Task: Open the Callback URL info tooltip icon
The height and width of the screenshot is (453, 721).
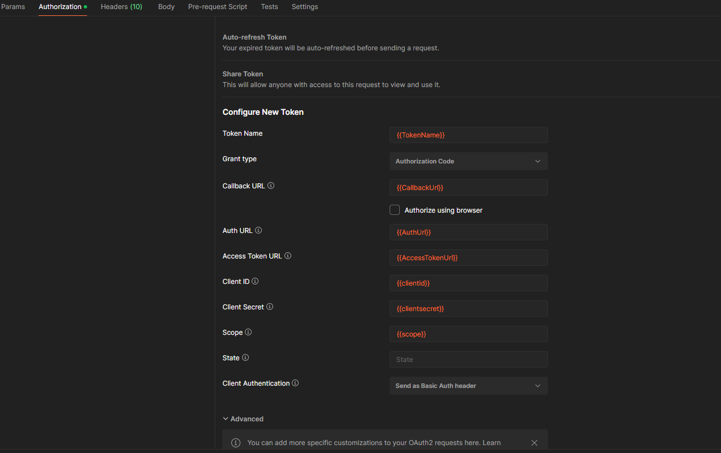Action: (271, 185)
